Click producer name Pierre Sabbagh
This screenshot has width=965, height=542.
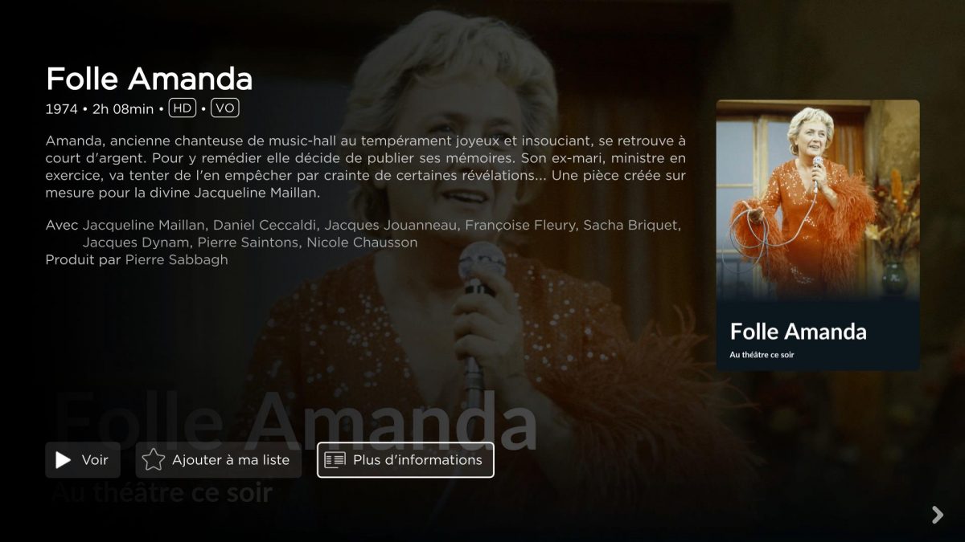(x=176, y=260)
